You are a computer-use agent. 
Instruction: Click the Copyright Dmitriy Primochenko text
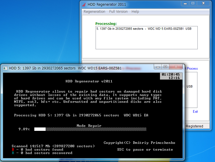139,143
